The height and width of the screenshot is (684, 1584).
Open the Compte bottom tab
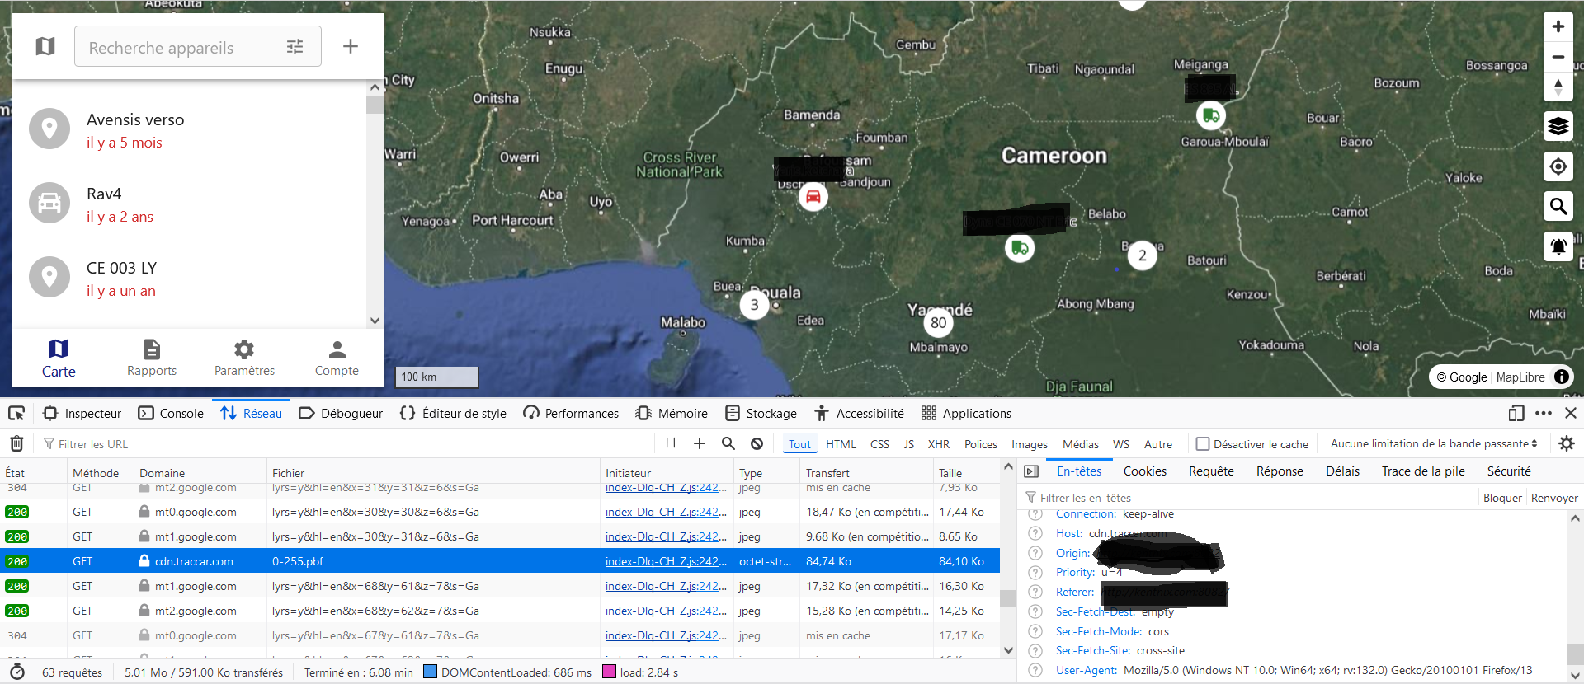coord(337,358)
